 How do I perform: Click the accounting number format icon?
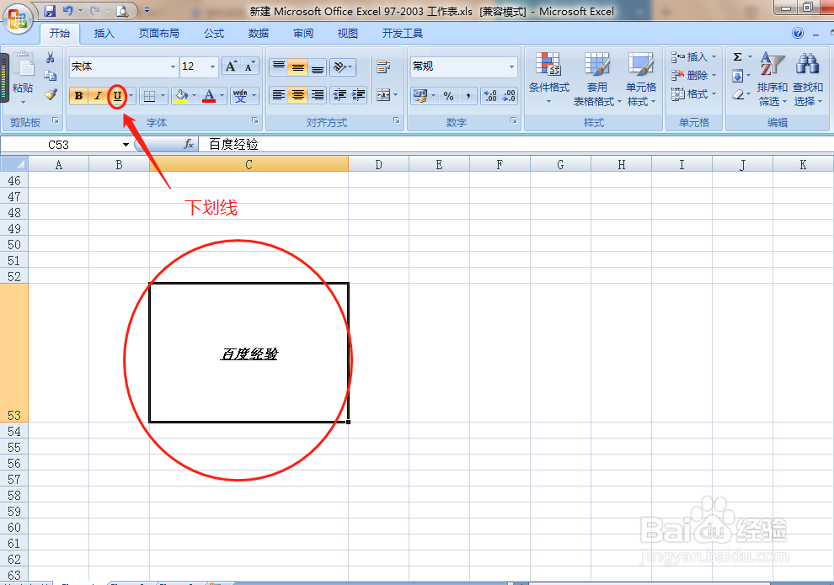click(x=420, y=96)
